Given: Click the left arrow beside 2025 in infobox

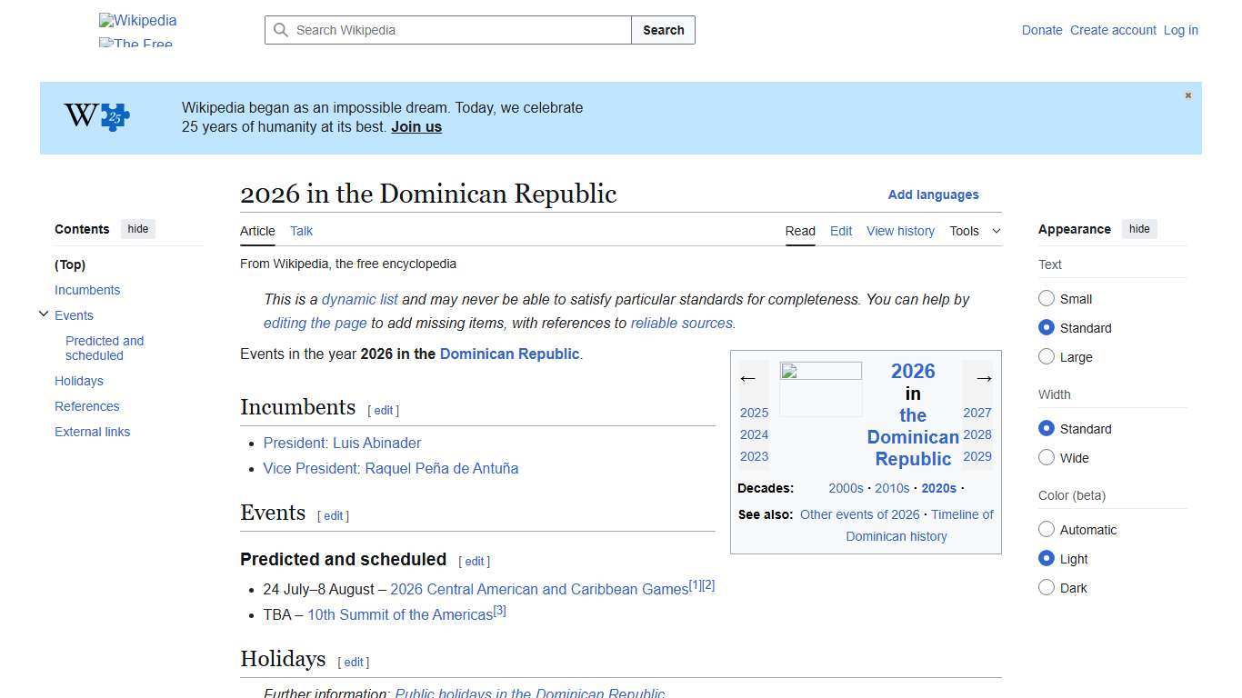Looking at the screenshot, I should (749, 378).
